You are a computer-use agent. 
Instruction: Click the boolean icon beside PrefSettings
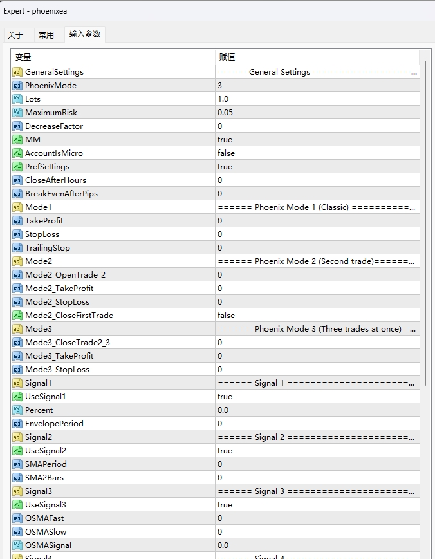coord(17,167)
